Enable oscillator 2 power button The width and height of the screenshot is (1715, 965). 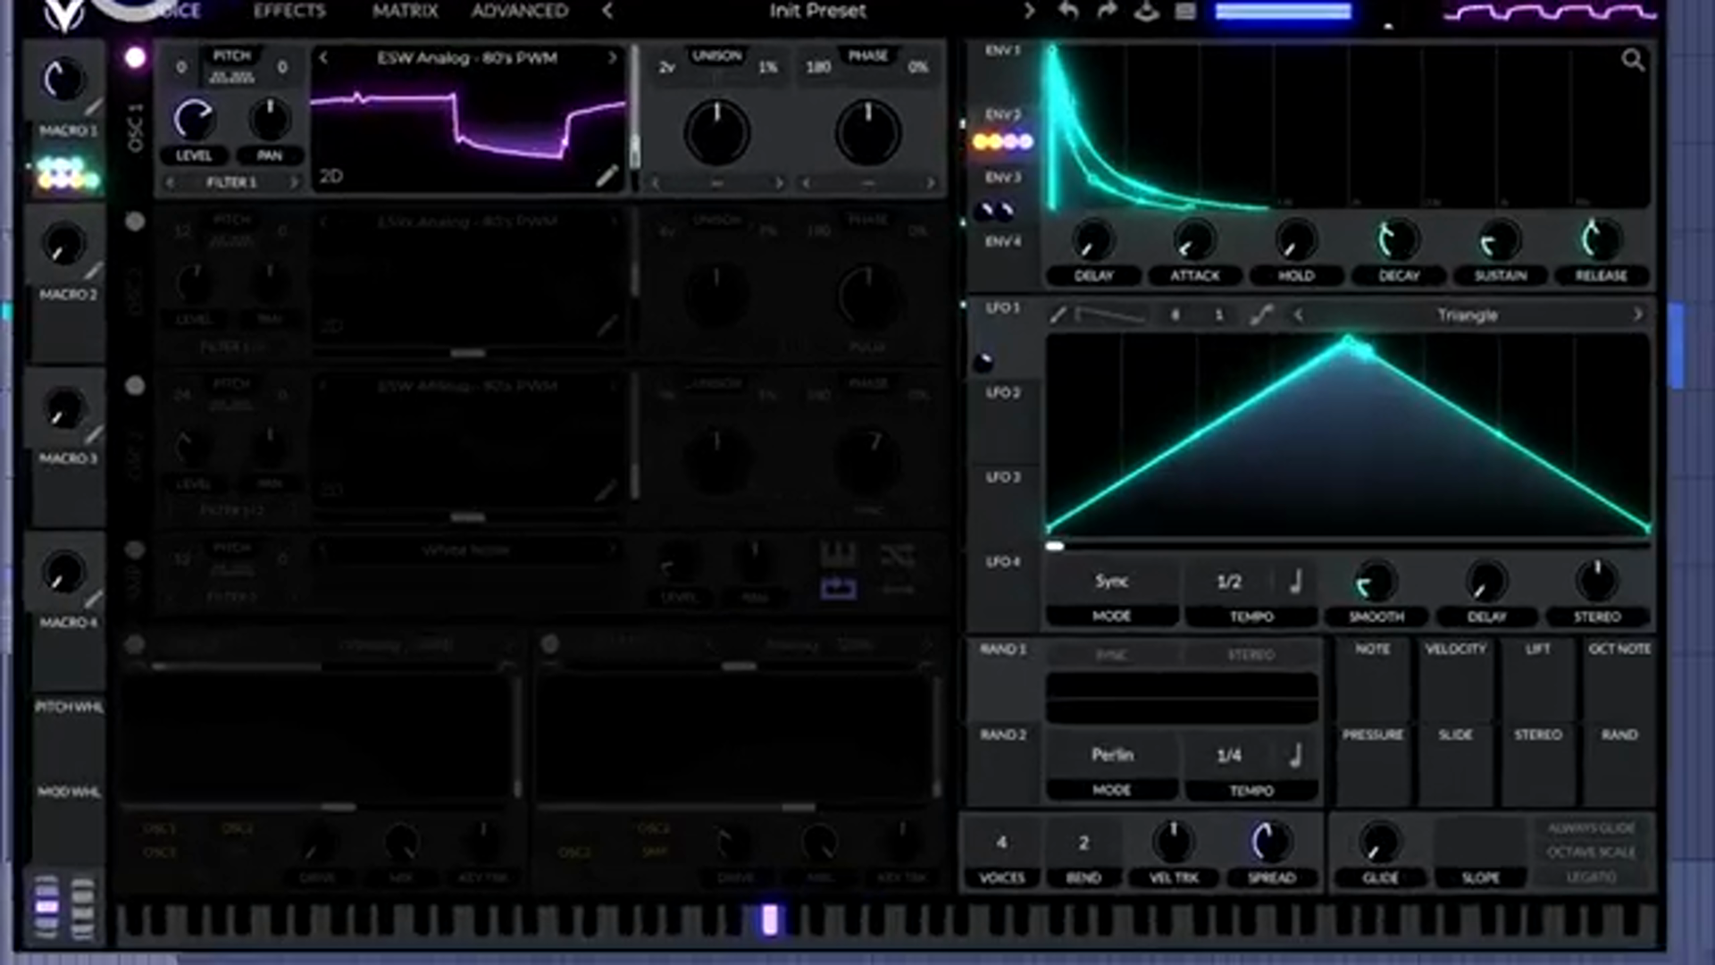pos(135,222)
